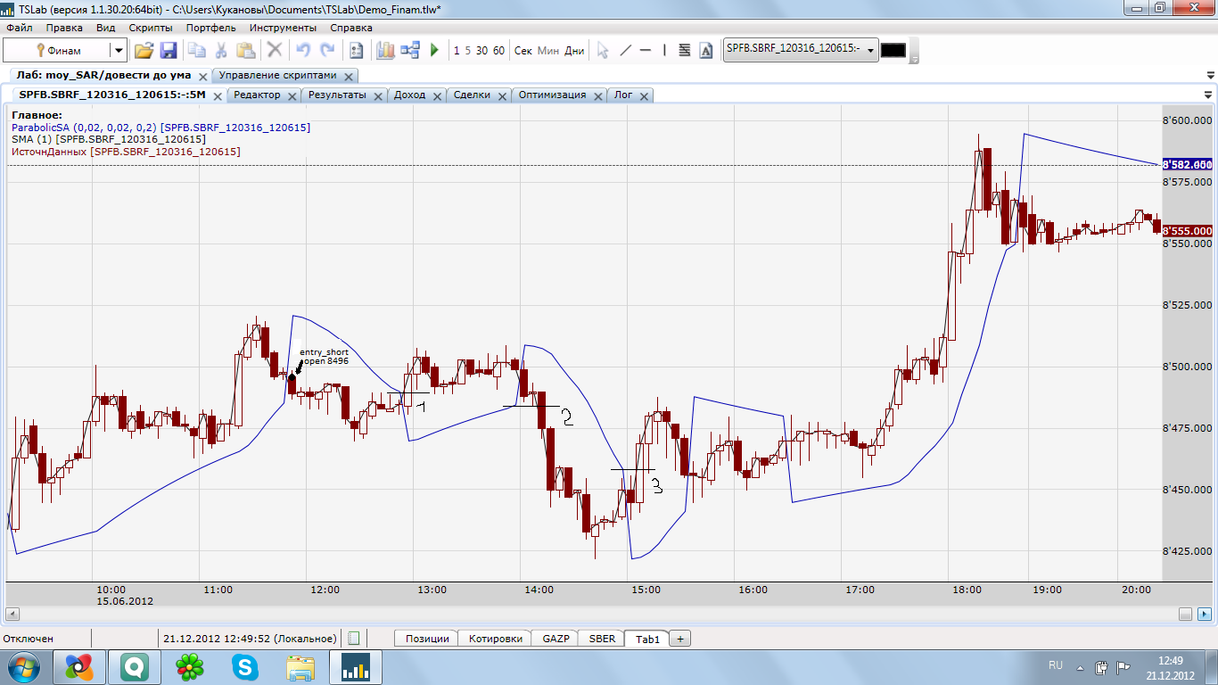Click the black color swatch in toolbar
This screenshot has width=1218, height=685.
[893, 51]
